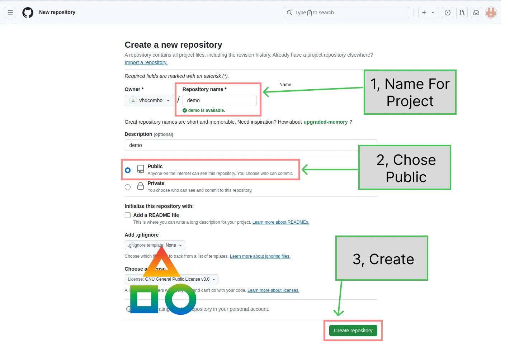Open Learn more about READMEs link
The height and width of the screenshot is (347, 505).
pos(281,222)
